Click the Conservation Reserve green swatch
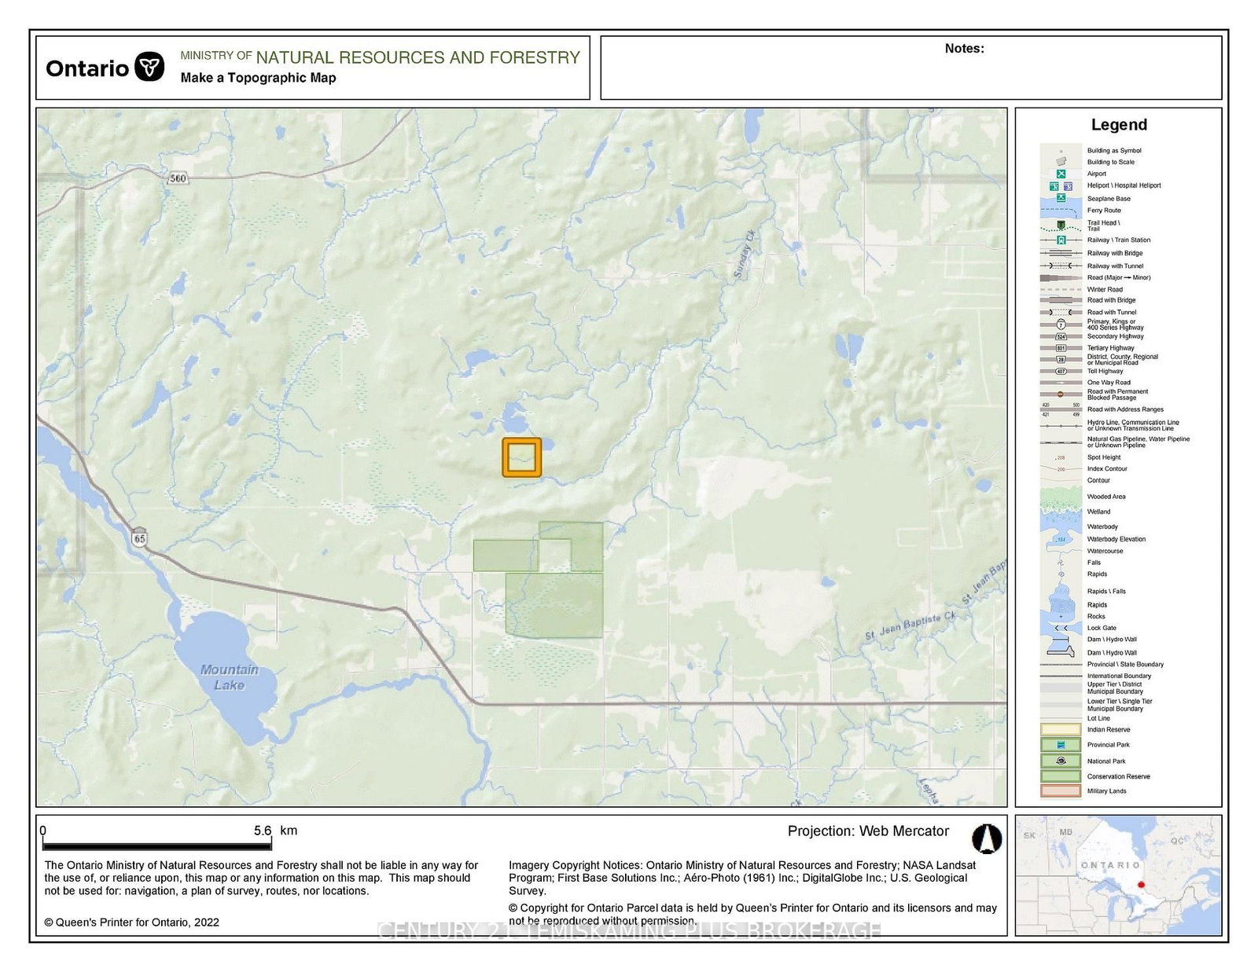 [1061, 776]
